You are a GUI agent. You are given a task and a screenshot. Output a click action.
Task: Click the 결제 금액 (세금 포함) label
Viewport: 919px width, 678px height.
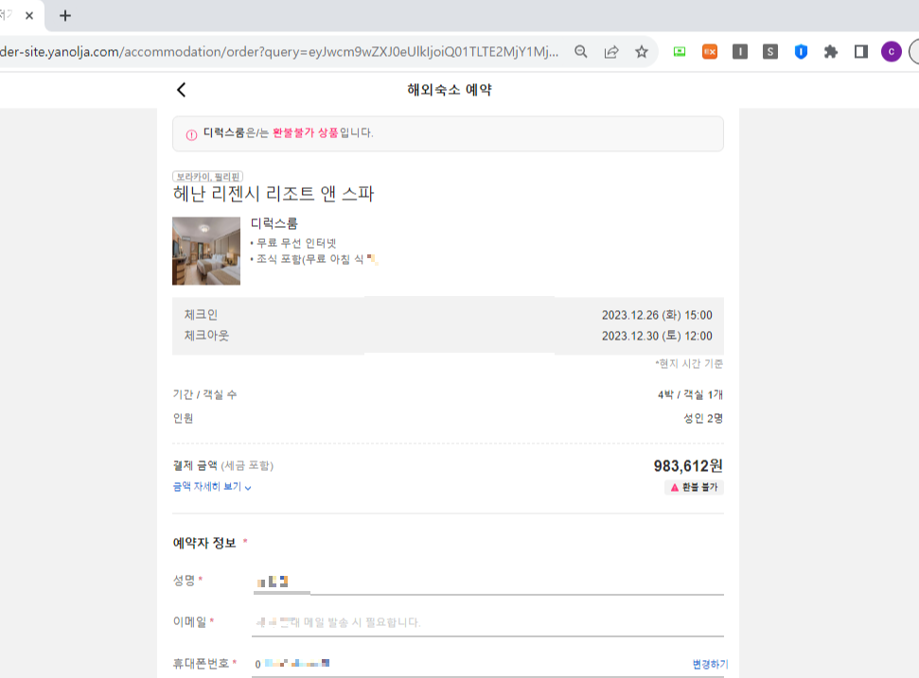222,465
